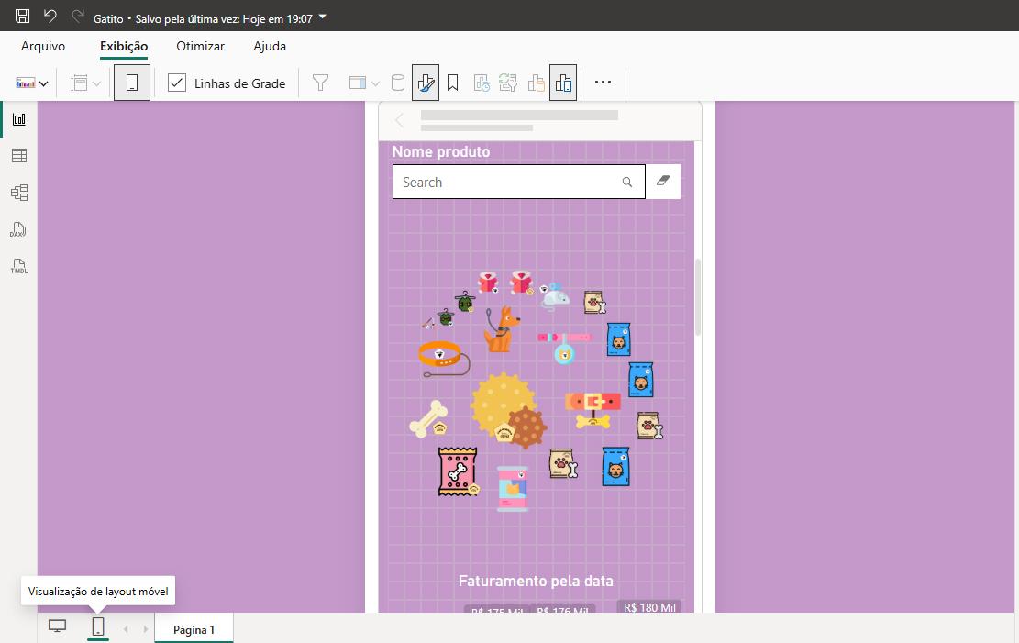The image size is (1019, 643).
Task: Click the Faturamento pela data chart title
Action: pos(536,581)
